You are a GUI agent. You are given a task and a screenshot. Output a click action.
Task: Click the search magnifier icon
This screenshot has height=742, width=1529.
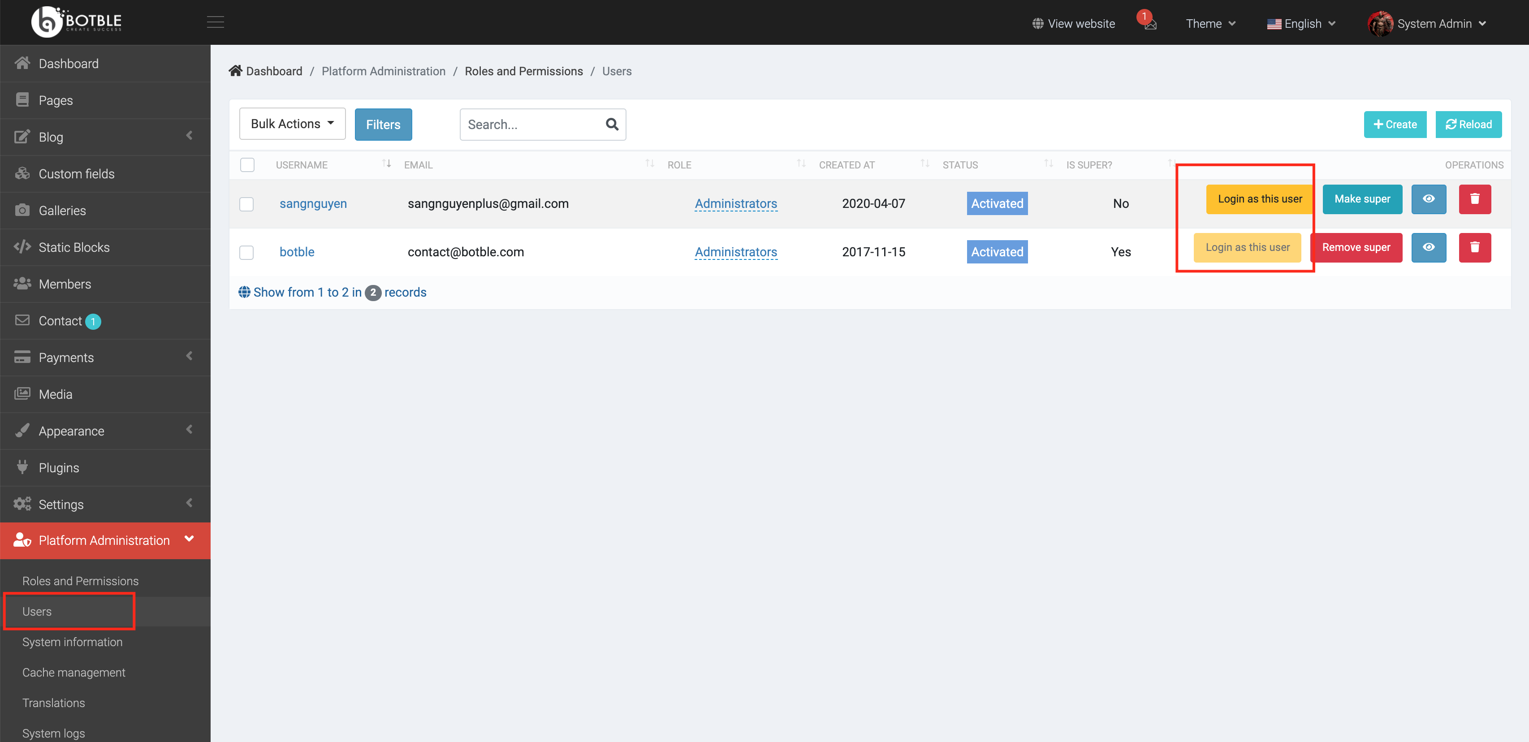612,124
